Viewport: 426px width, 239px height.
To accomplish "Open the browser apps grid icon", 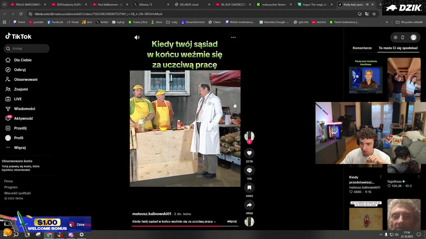I will tap(4, 22).
